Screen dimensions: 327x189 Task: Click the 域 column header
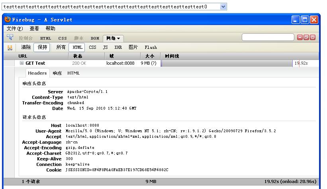pos(122,56)
